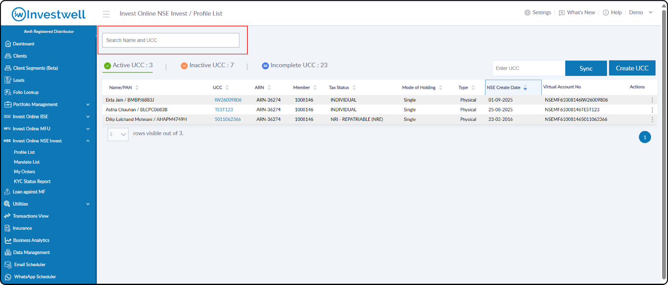Open UCC link 5011062366
This screenshot has height=285, width=668.
[x=228, y=119]
